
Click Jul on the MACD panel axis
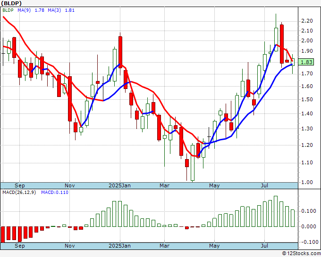pos(264,246)
